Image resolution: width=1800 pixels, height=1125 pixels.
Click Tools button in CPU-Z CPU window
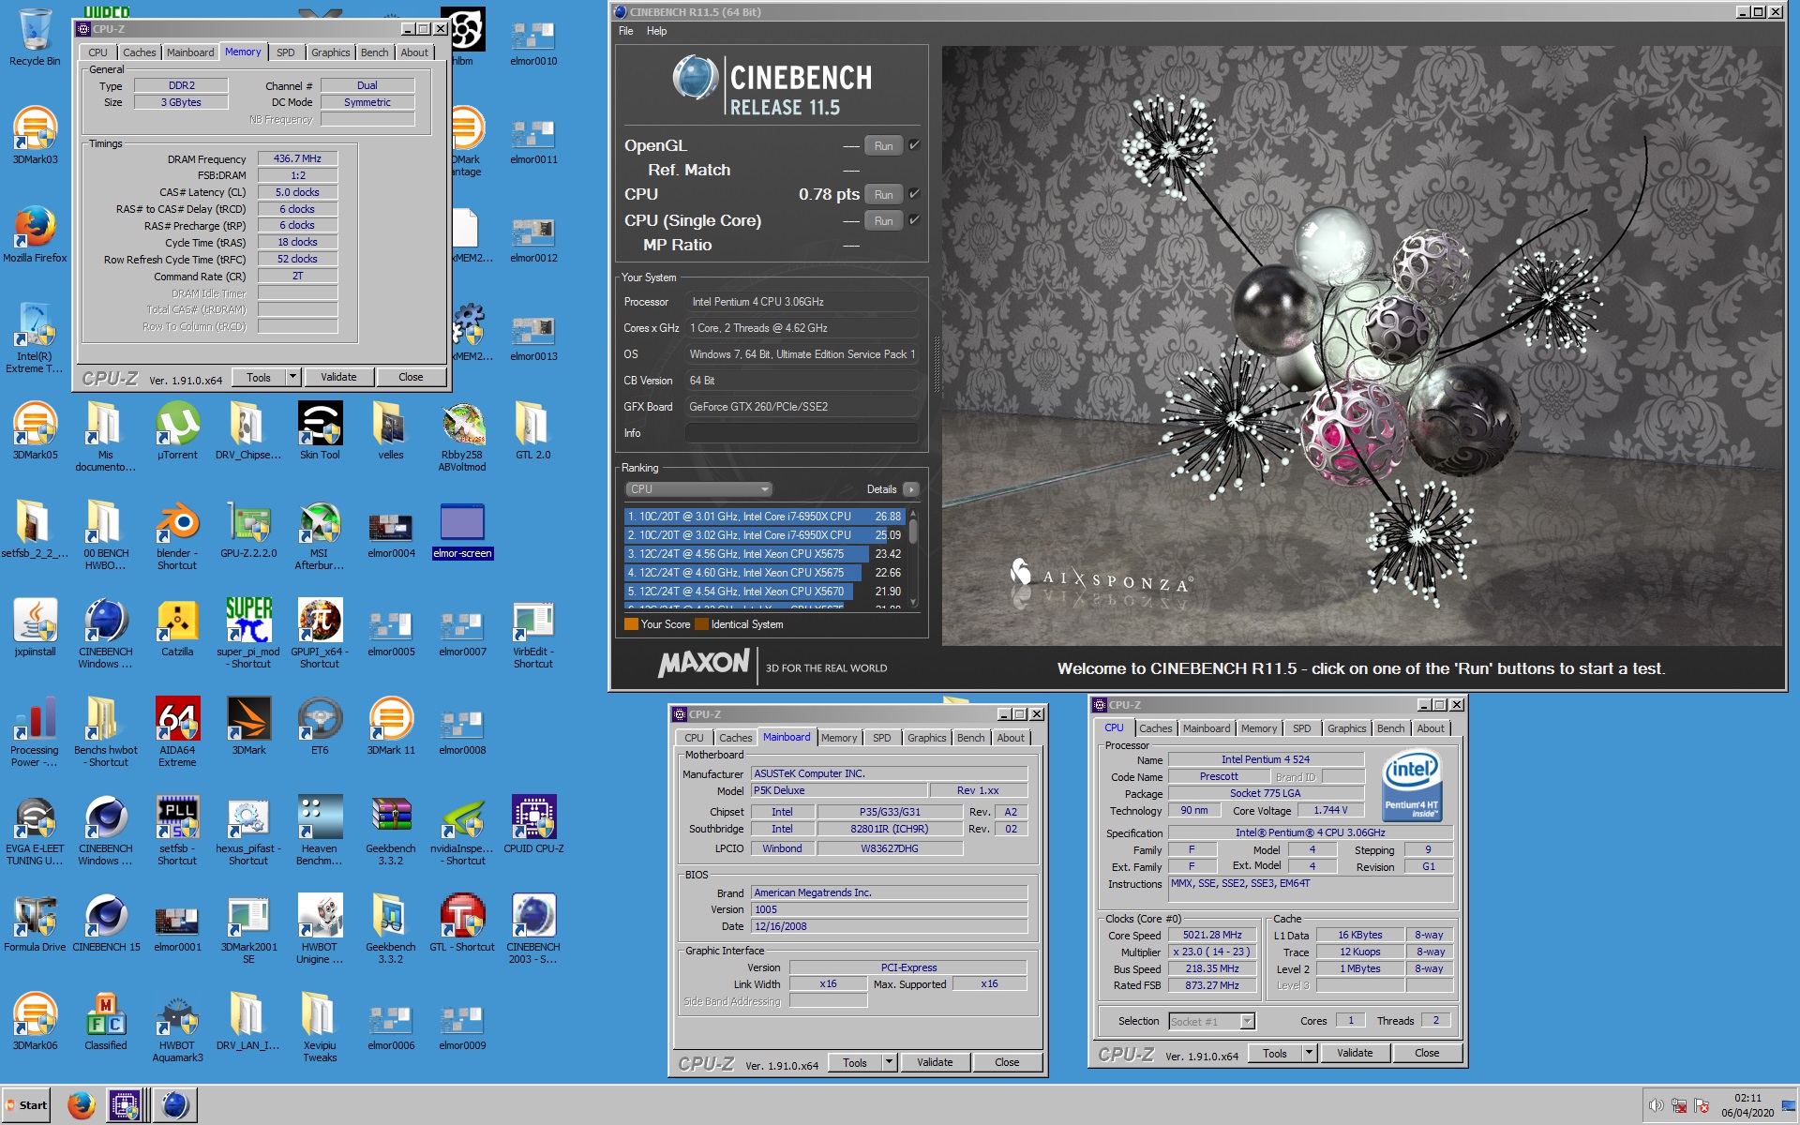[1275, 1053]
